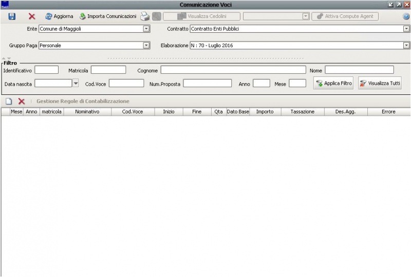This screenshot has height=277, width=411.
Task: Open the Data nascita date picker arrow
Action: pos(76,83)
